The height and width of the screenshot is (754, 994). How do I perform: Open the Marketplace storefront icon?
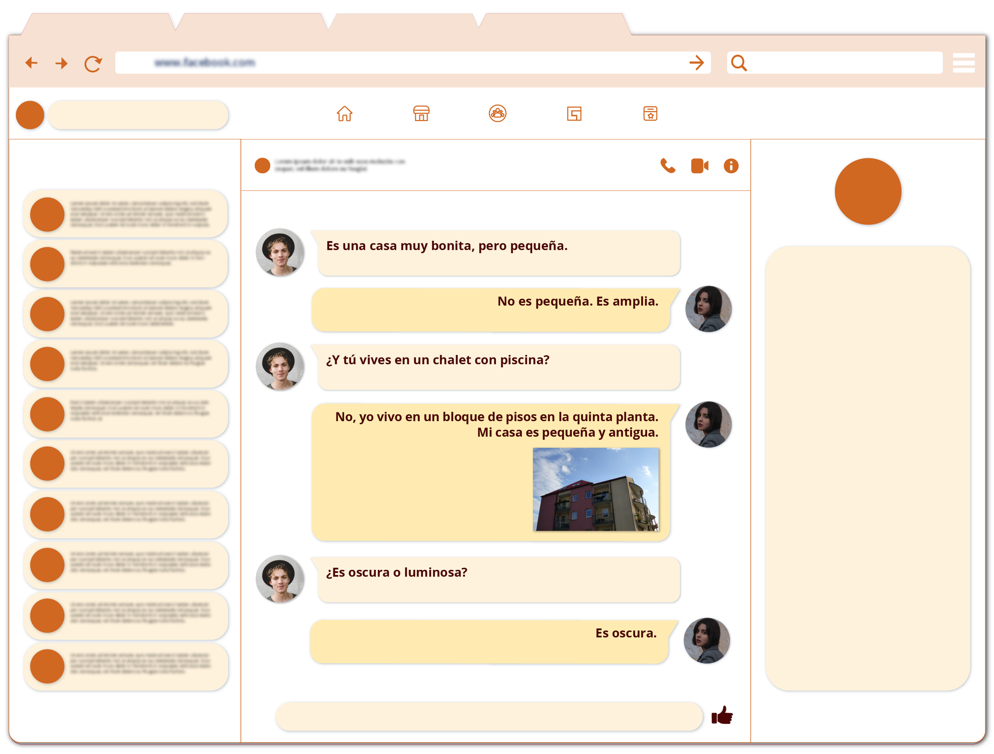point(421,113)
